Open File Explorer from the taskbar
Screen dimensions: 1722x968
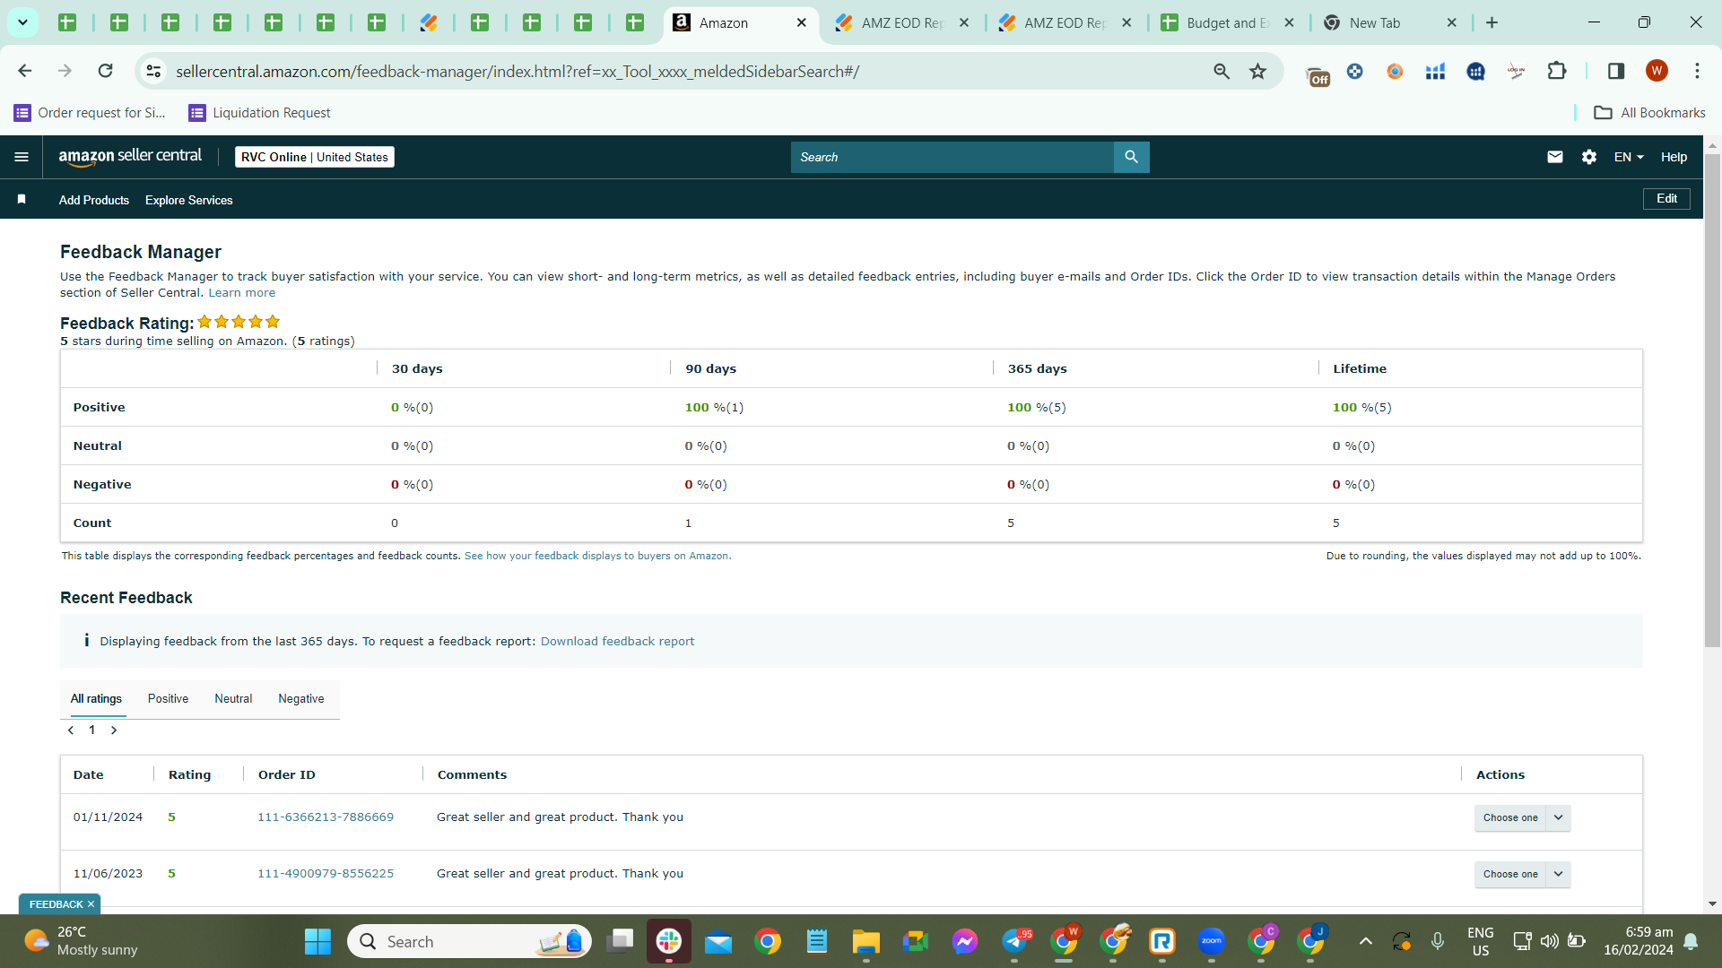point(866,941)
